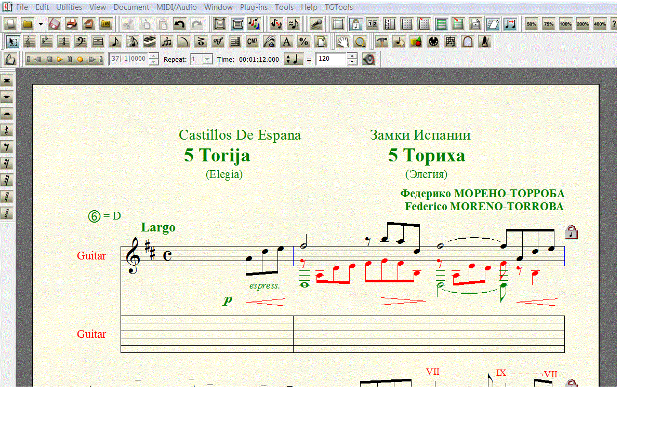Open the Utilities menu
Screen dimensions: 662x424
coord(69,7)
